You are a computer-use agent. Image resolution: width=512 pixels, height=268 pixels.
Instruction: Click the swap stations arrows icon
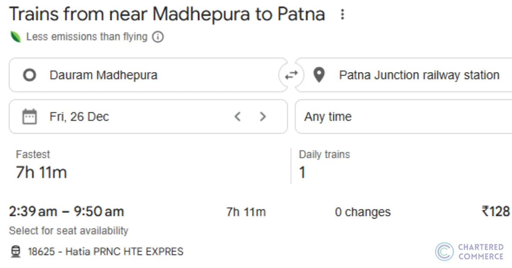coord(292,75)
